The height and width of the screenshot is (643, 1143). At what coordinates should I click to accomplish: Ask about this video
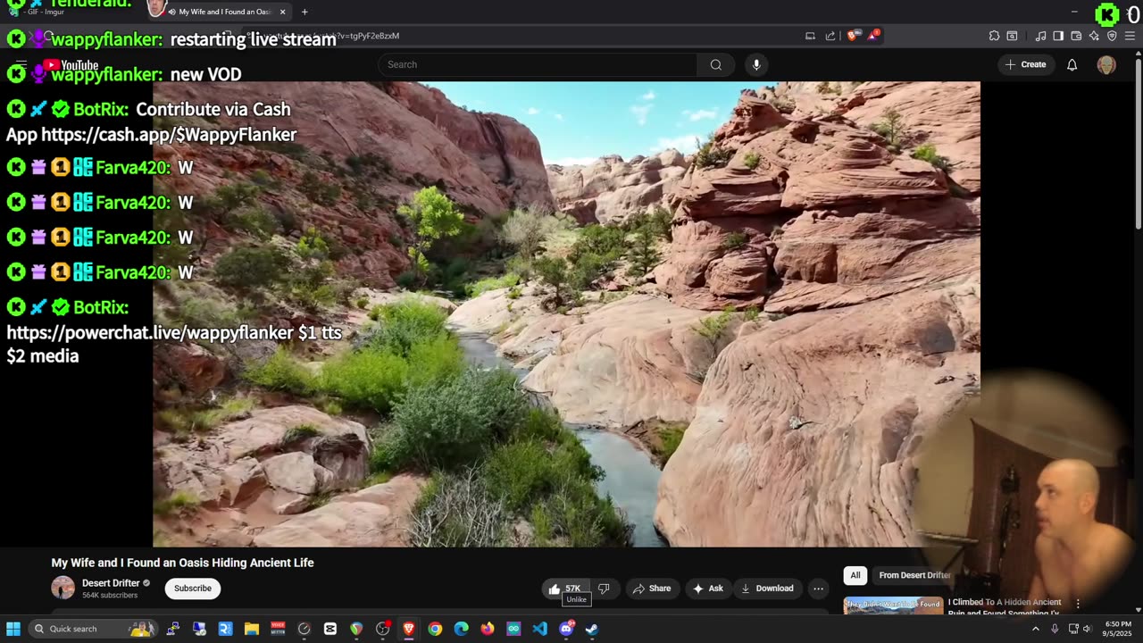pos(707,589)
